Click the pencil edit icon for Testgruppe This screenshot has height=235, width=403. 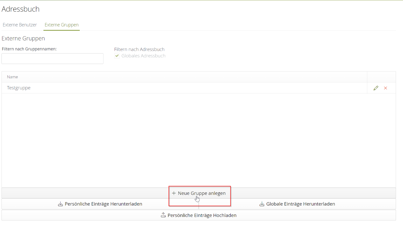pos(376,88)
